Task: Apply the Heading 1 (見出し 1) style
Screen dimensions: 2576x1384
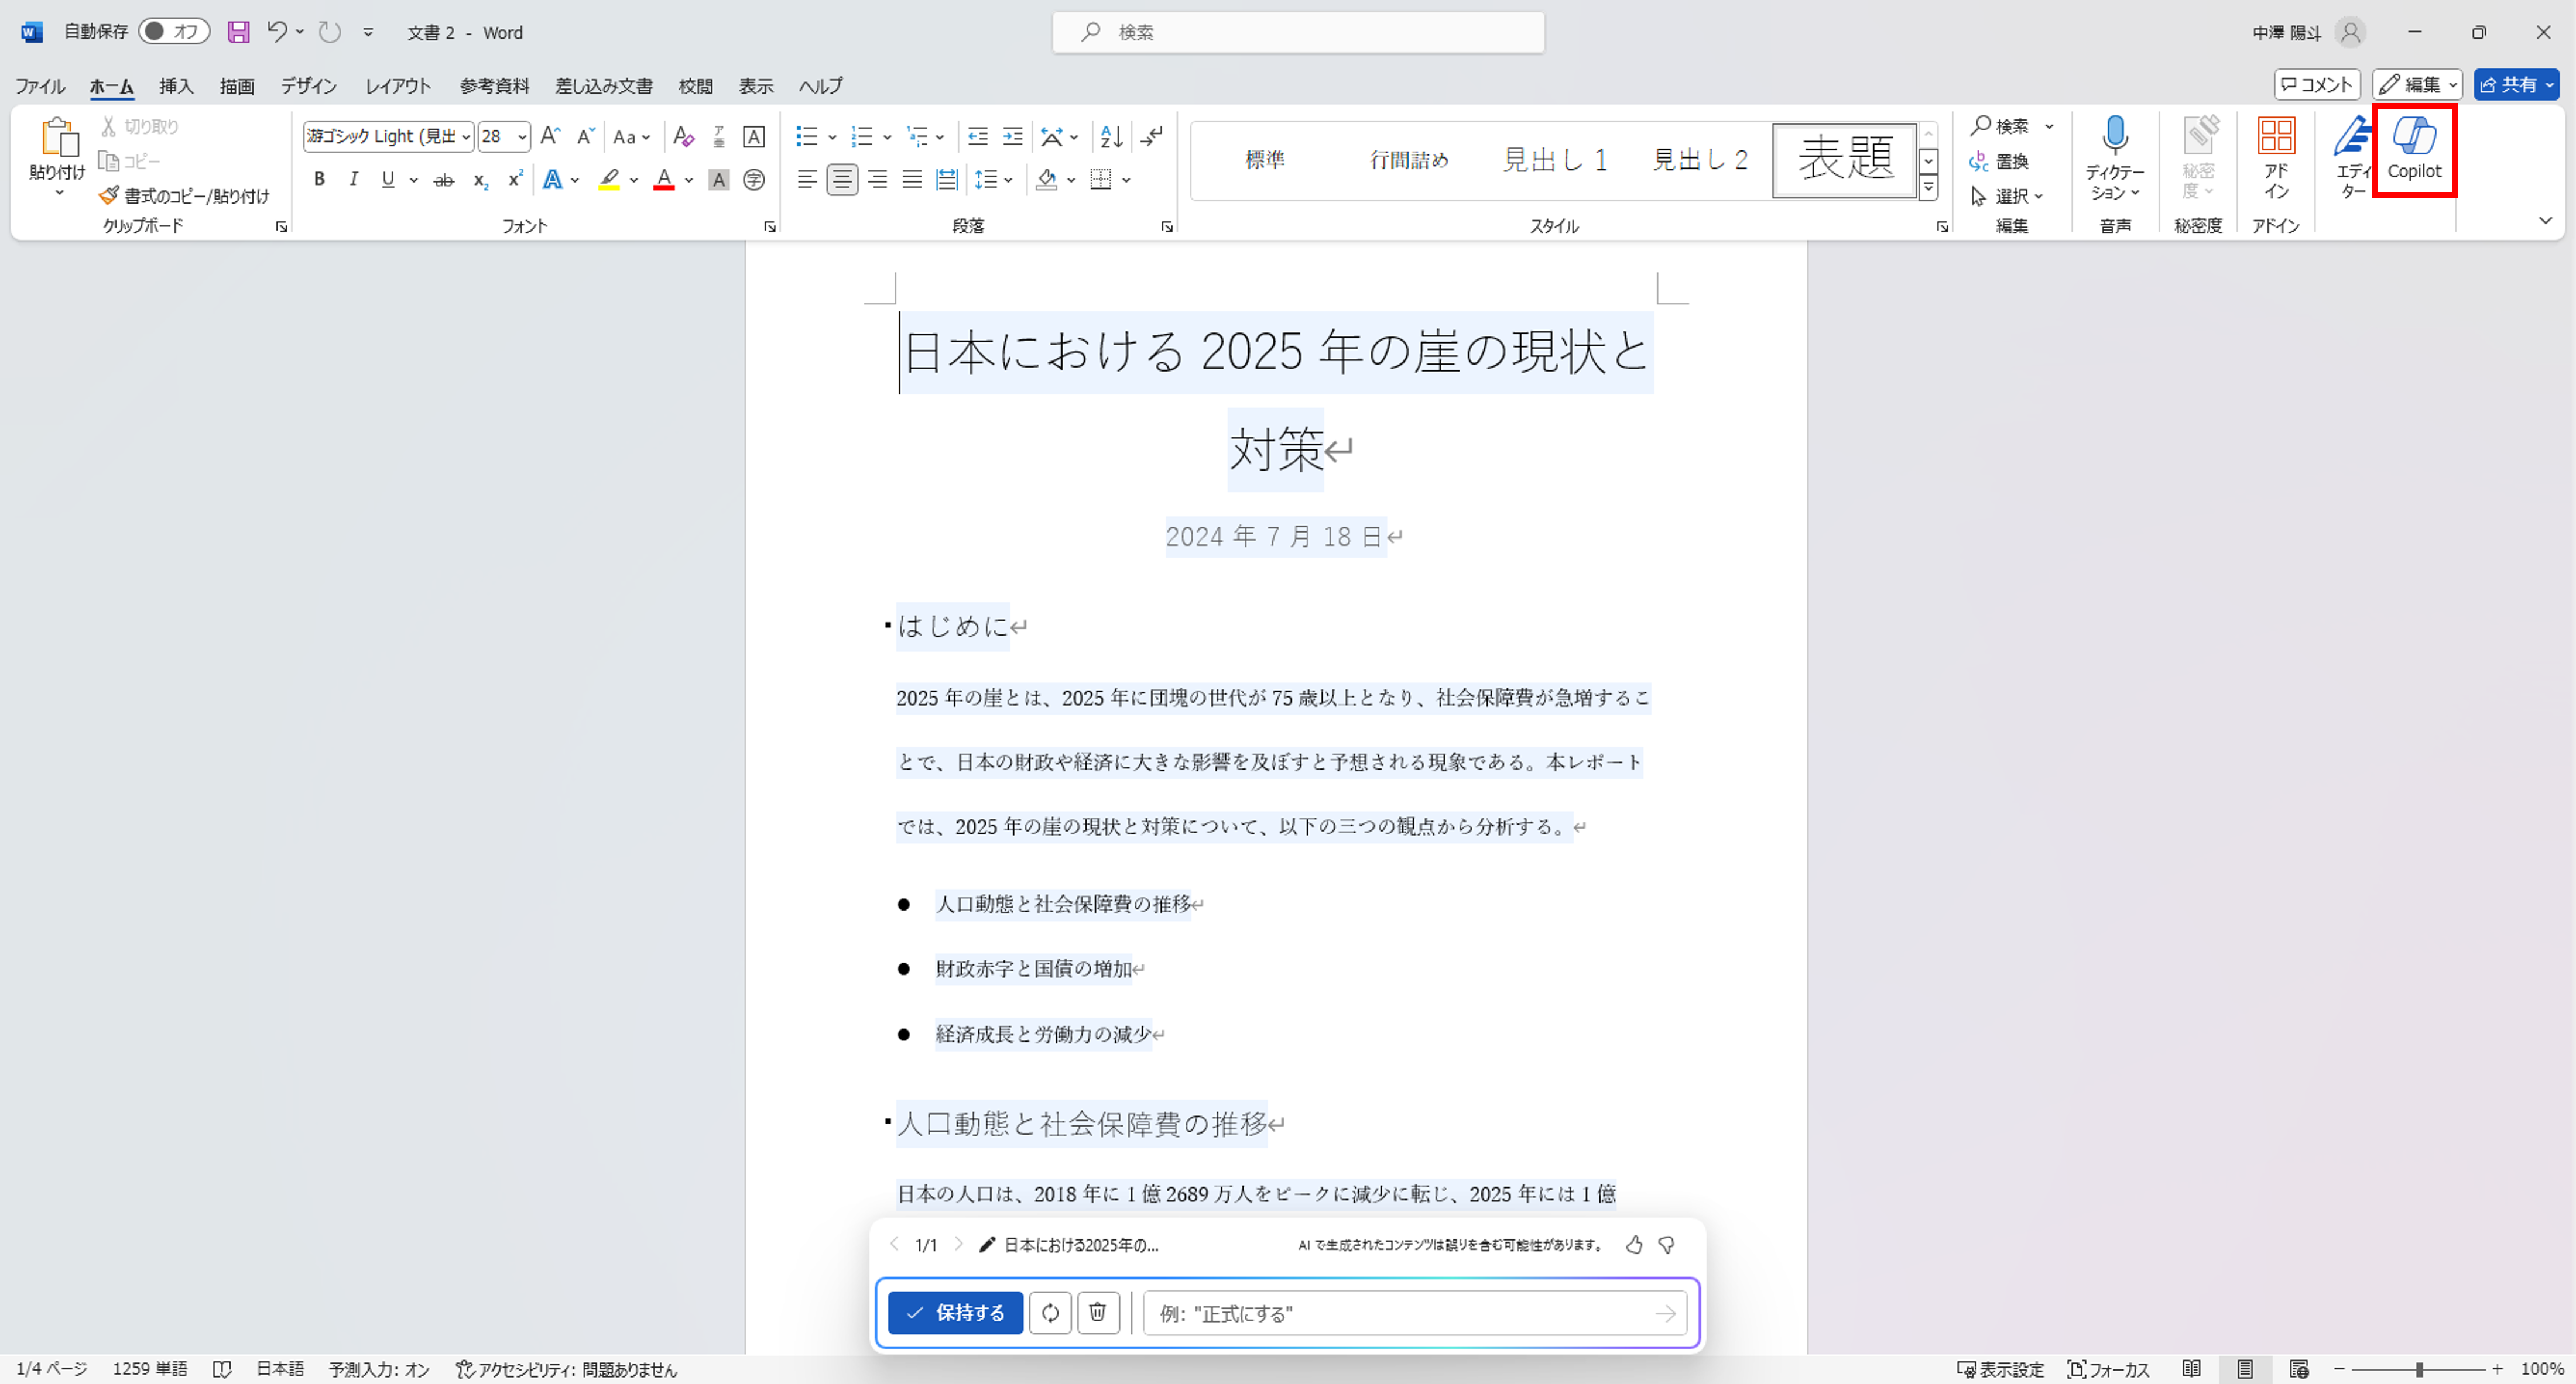Action: 1555,160
